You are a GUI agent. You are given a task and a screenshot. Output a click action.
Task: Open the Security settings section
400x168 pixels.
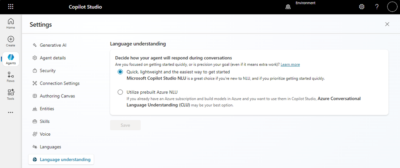[47, 71]
